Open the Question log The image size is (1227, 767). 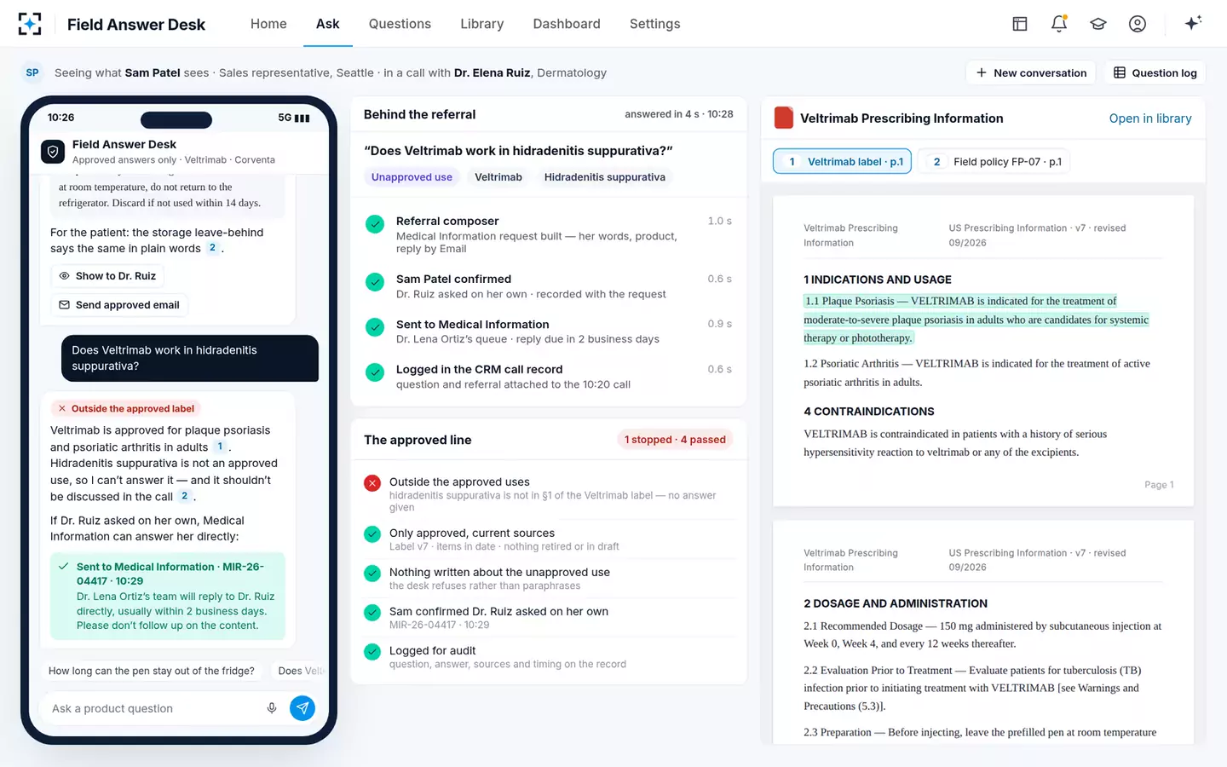pos(1155,72)
